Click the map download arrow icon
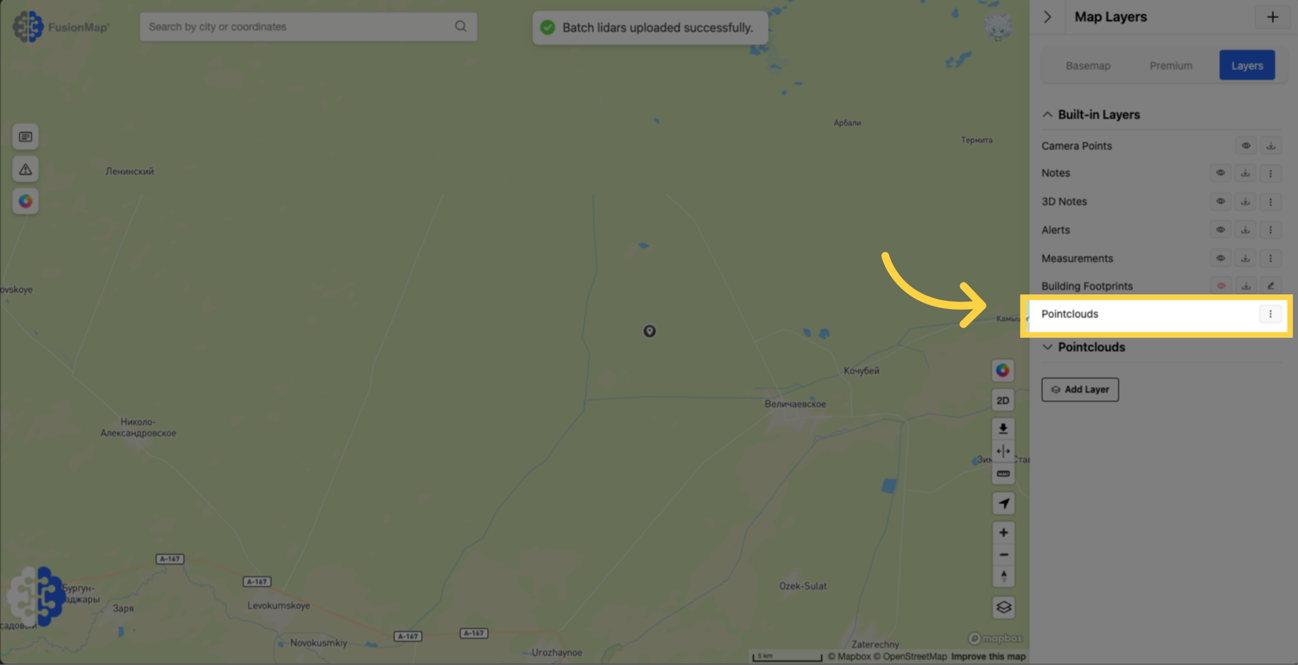Screen dimensions: 1298x665 [1003, 429]
